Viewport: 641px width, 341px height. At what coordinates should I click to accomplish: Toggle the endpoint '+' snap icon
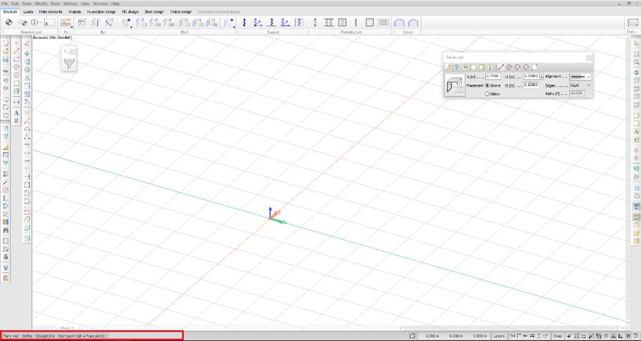pos(569,336)
